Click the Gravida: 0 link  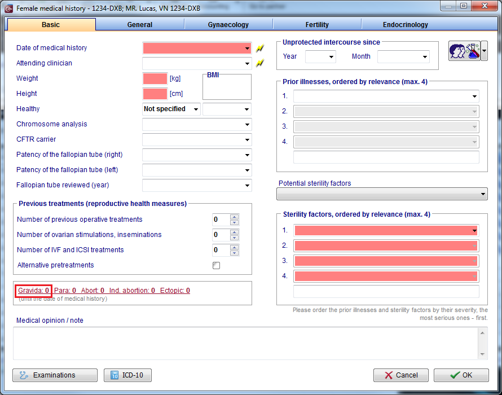(x=33, y=291)
